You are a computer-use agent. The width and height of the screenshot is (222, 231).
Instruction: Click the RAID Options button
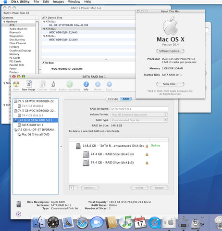coord(90,188)
